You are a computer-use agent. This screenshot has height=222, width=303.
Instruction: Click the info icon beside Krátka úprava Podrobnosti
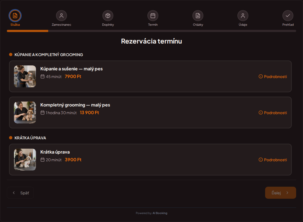tap(261, 160)
